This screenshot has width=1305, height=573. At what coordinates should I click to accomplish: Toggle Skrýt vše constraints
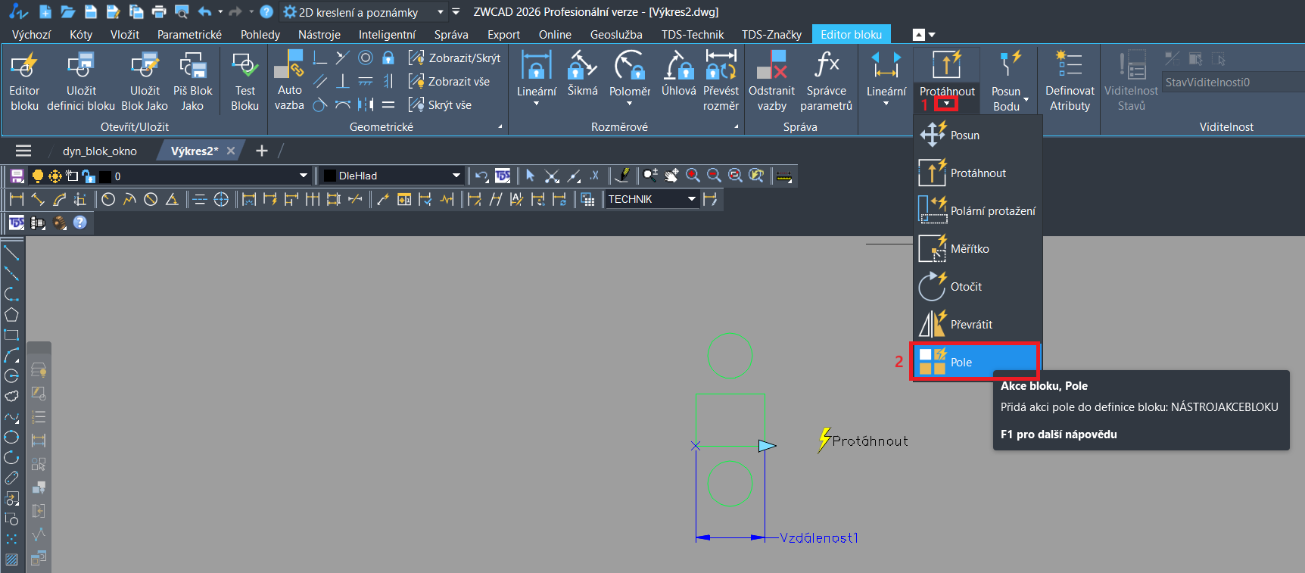click(441, 105)
